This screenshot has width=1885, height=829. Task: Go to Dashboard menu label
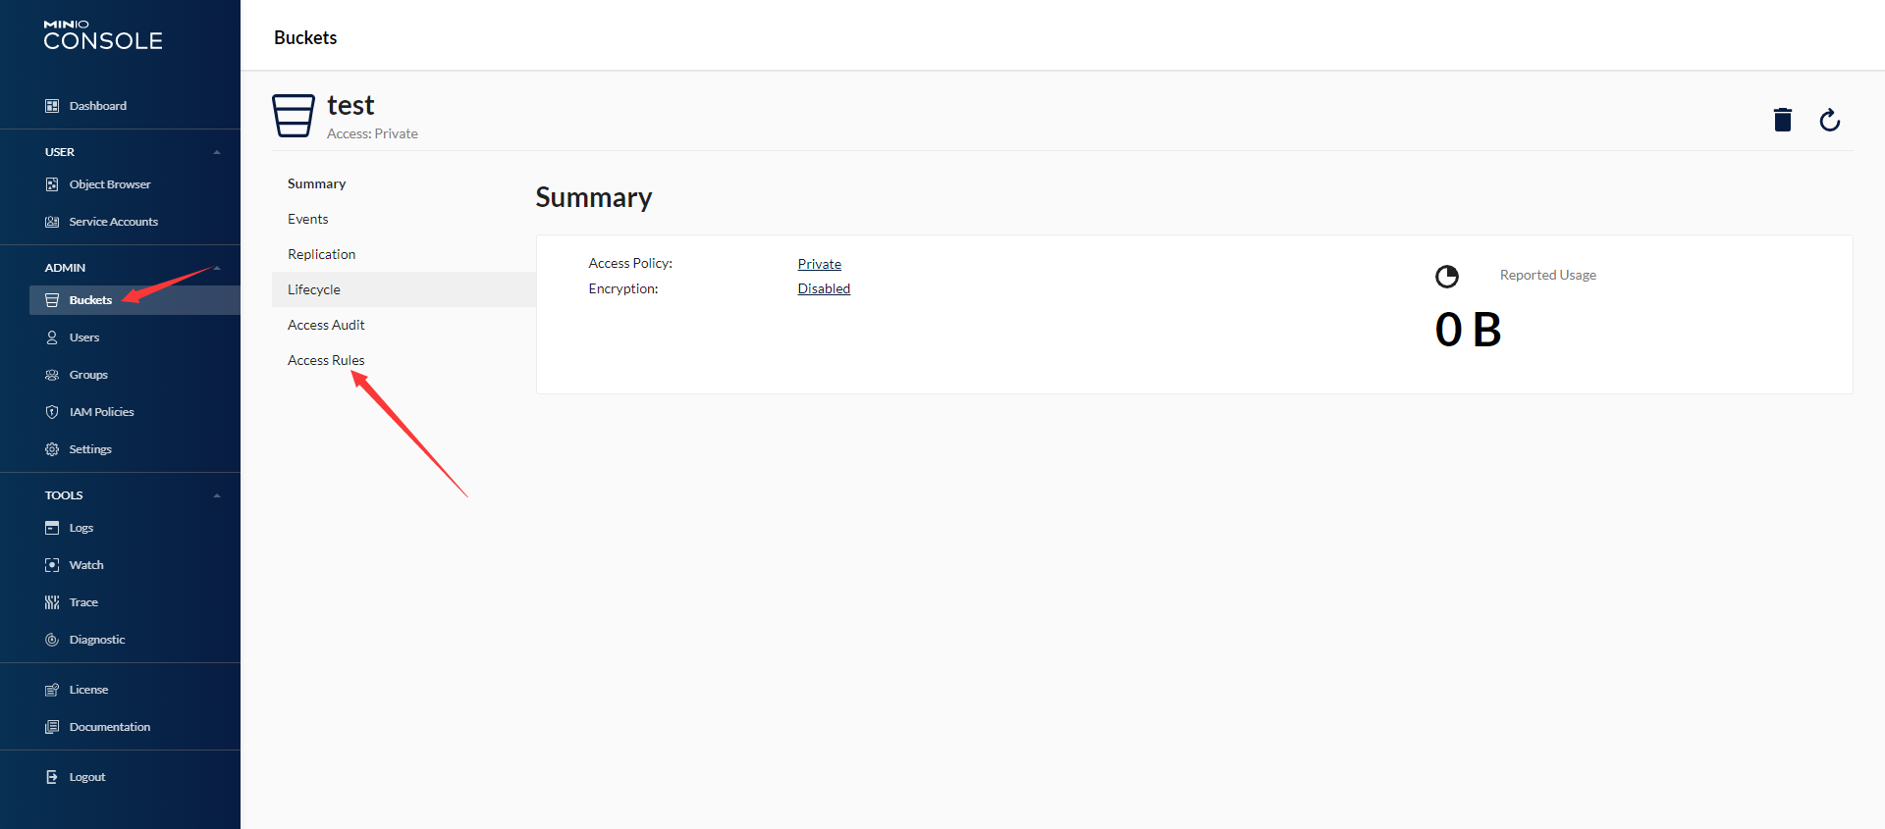coord(98,106)
